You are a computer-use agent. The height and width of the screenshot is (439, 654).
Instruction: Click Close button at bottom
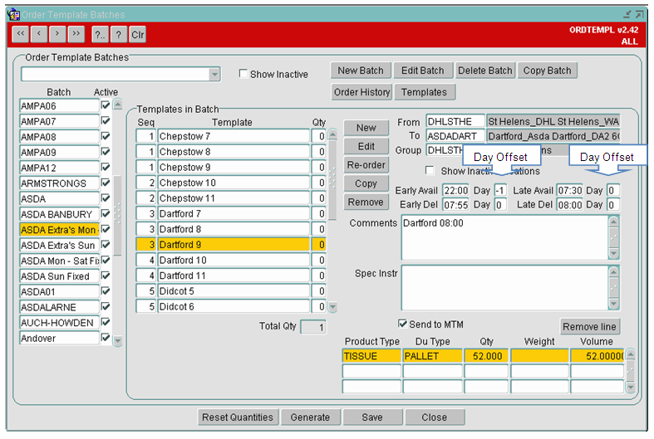[x=435, y=417]
